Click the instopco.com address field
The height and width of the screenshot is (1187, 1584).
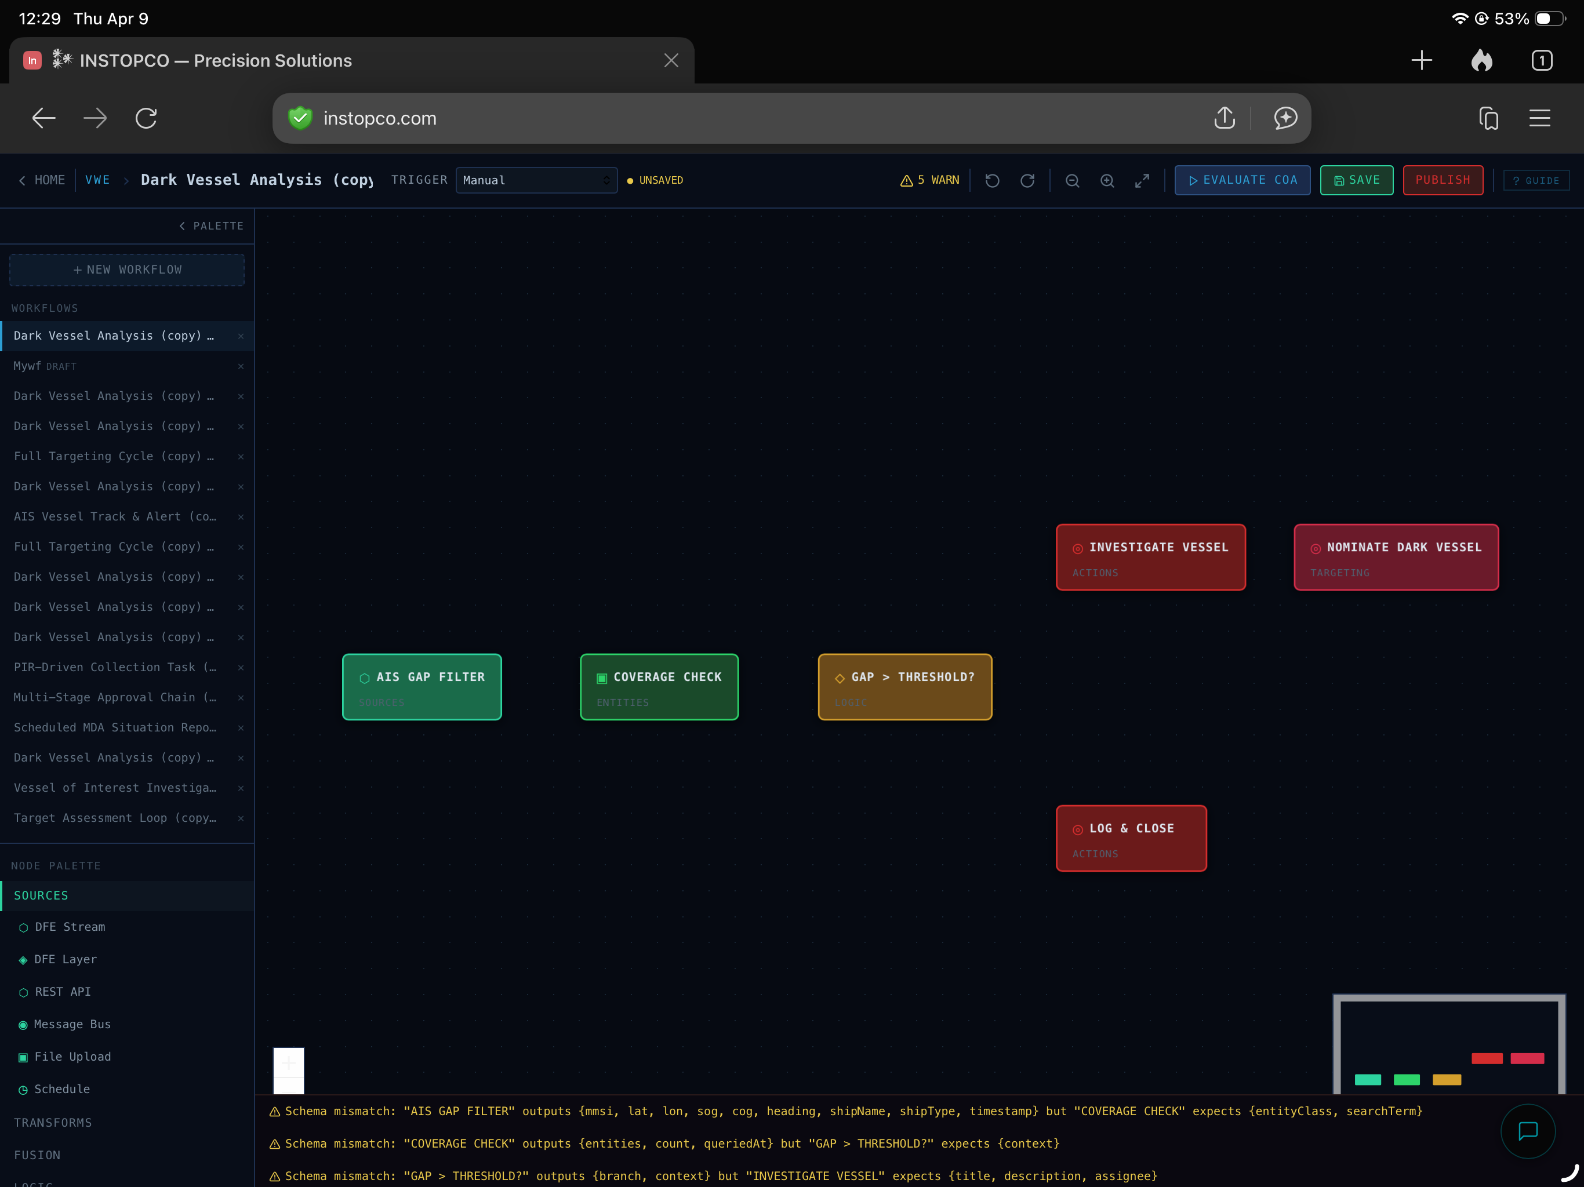tap(791, 118)
